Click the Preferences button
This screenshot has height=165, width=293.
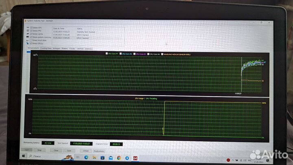(x=99, y=150)
